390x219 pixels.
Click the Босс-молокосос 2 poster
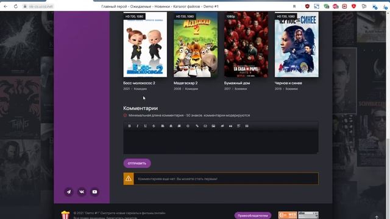pyautogui.click(x=145, y=44)
